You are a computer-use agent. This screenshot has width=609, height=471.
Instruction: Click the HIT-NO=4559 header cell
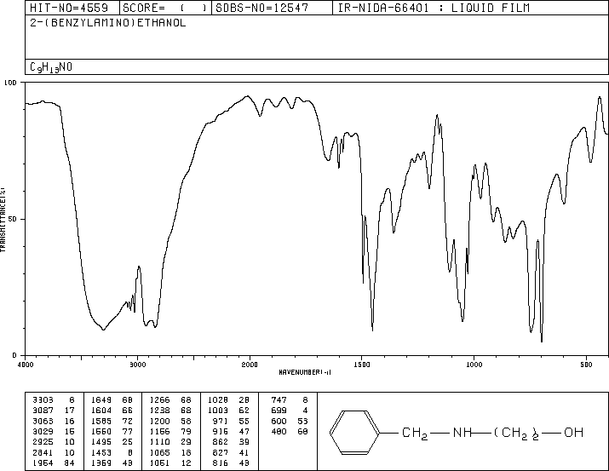point(72,8)
